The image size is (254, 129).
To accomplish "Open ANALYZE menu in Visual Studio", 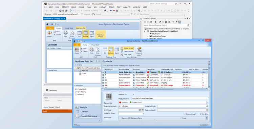I will pos(127,7).
